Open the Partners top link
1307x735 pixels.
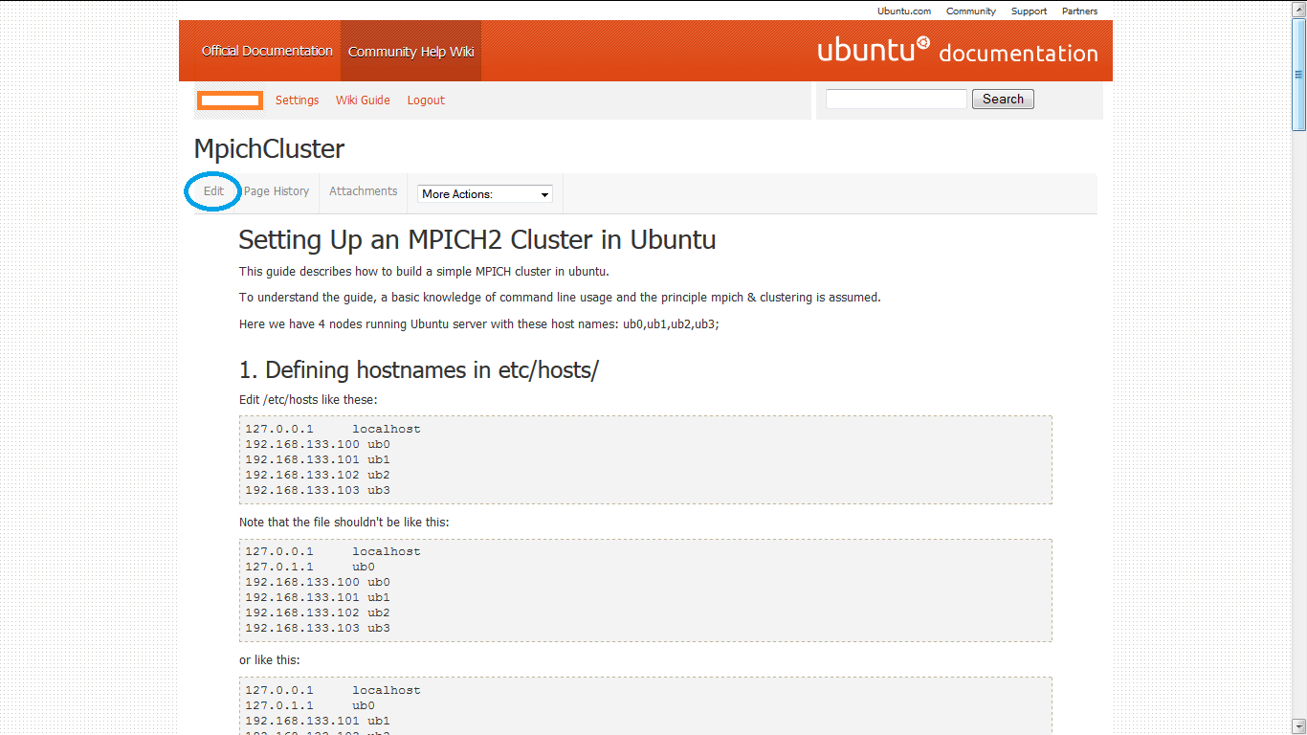pos(1079,11)
